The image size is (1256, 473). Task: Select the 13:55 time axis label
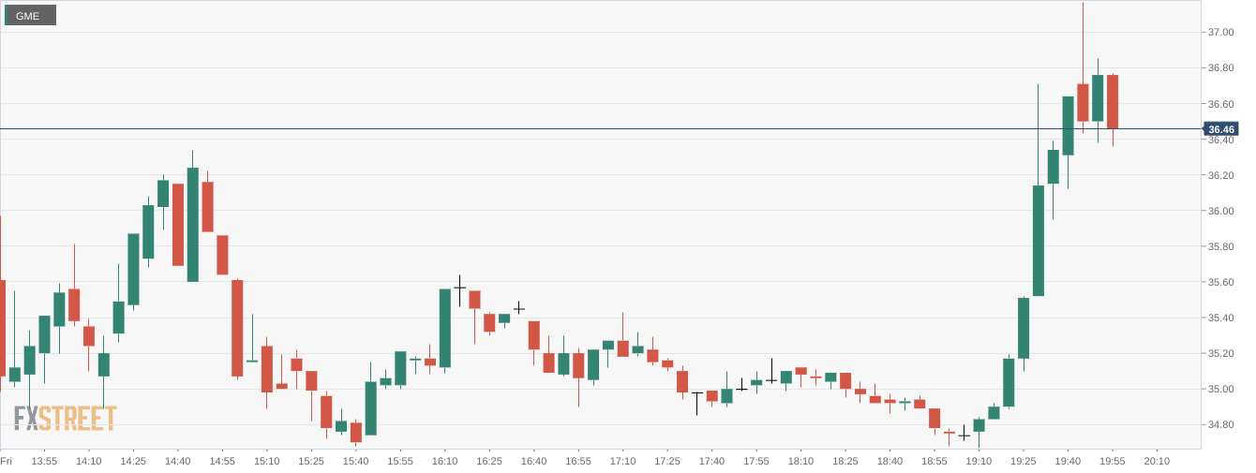44,461
